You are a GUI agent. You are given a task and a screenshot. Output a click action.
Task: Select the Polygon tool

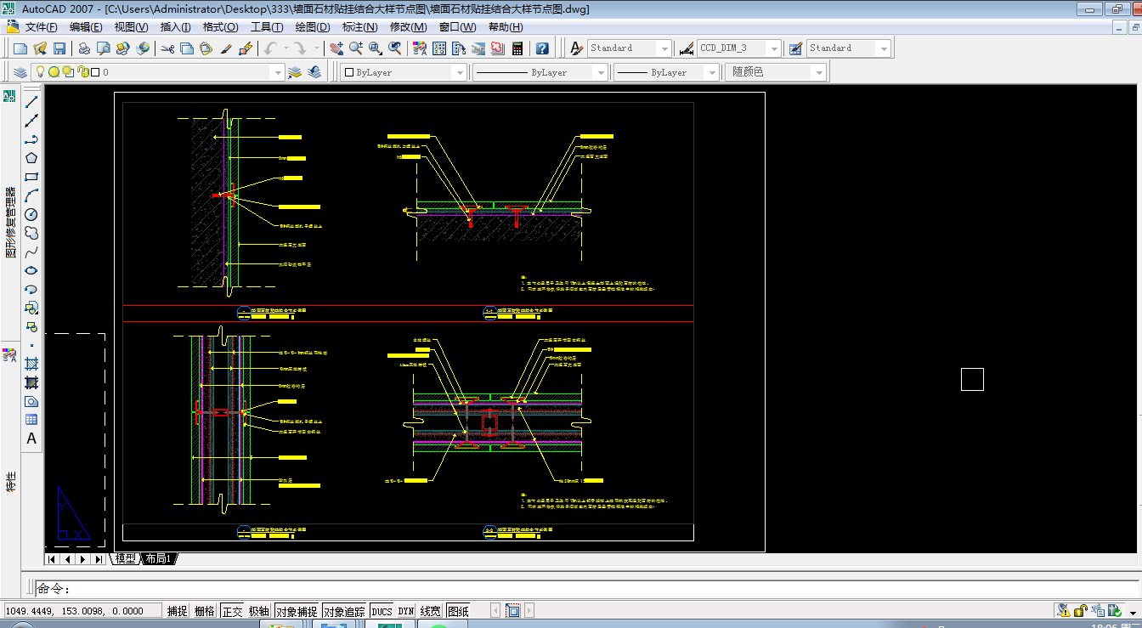[x=31, y=158]
